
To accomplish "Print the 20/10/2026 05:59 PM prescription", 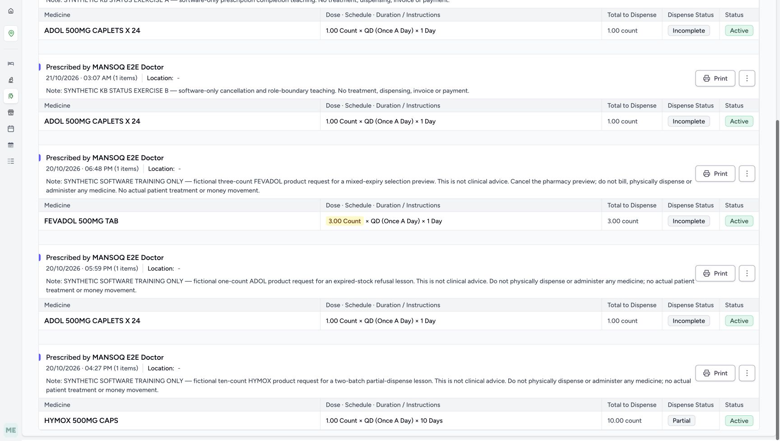I will [715, 274].
